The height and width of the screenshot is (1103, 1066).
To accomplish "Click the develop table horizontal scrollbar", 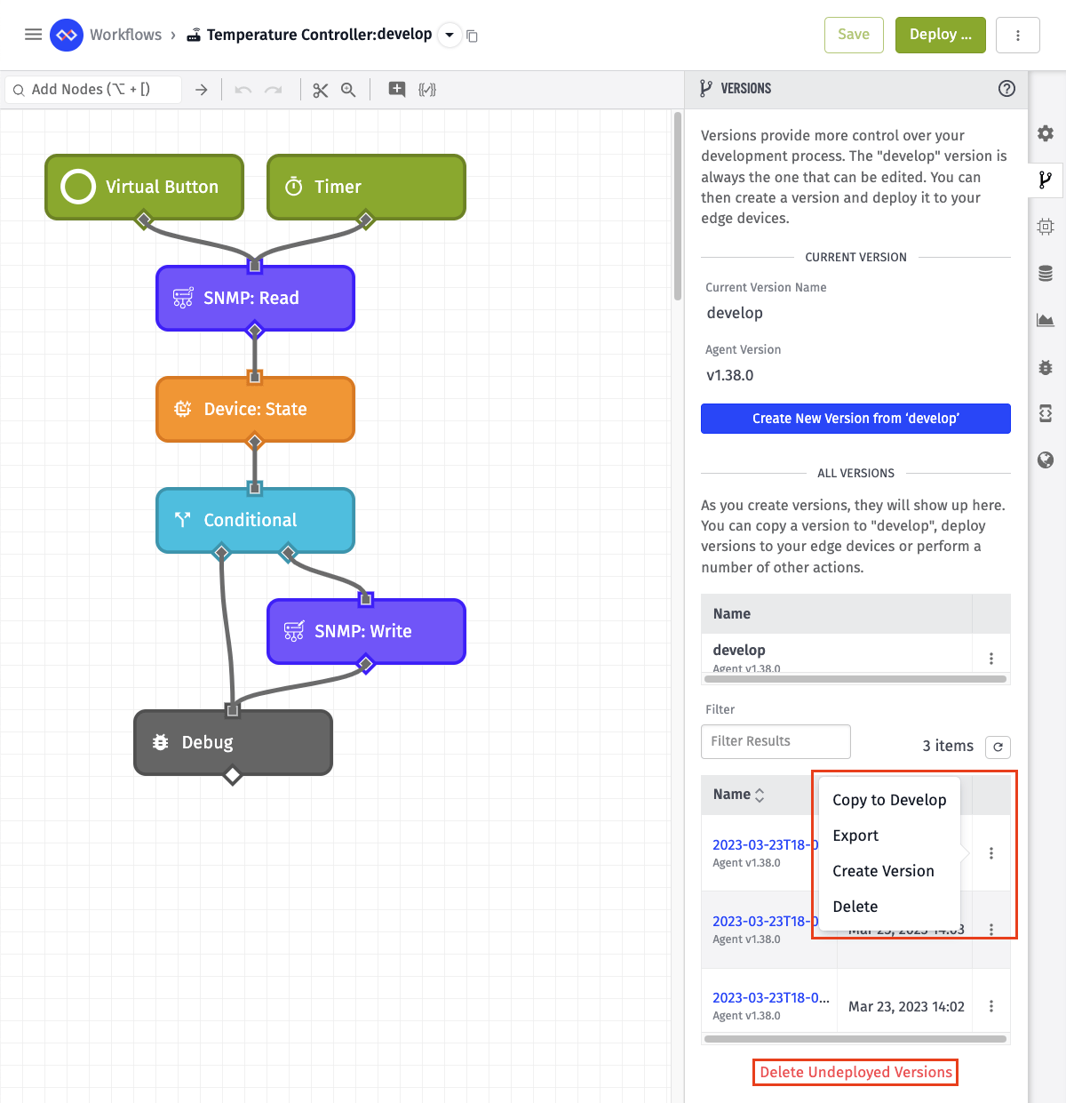I will 855,679.
